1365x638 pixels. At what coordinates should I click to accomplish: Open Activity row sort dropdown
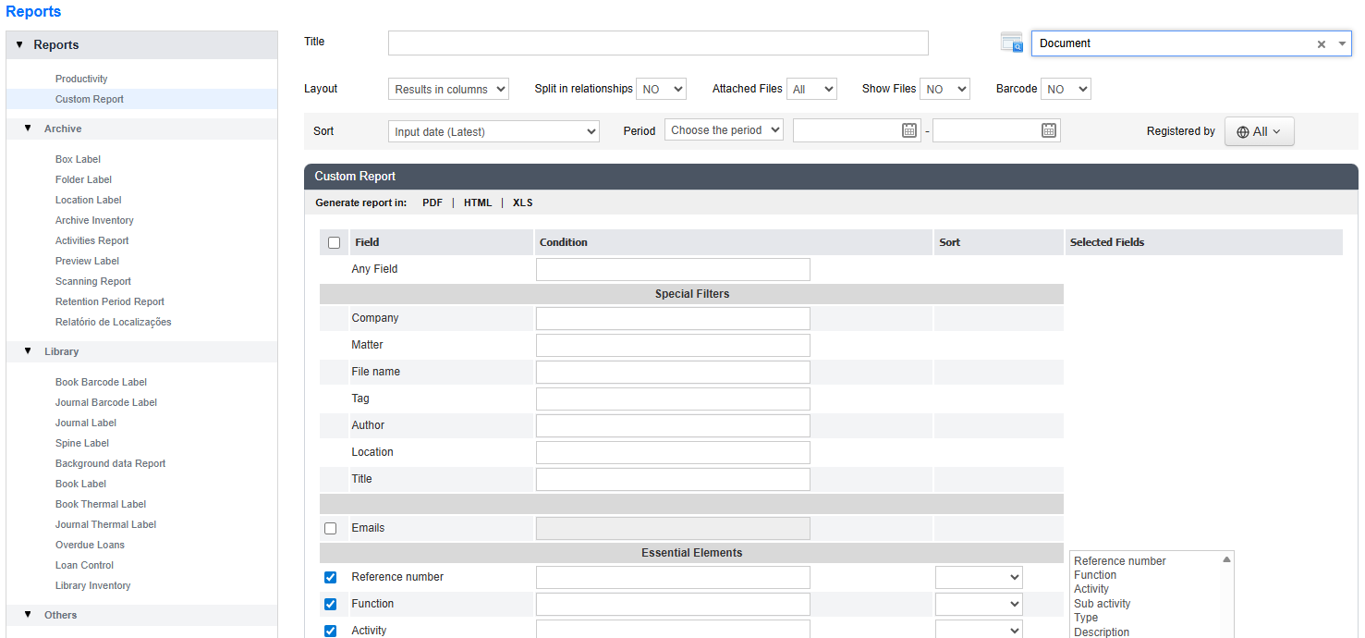click(979, 630)
